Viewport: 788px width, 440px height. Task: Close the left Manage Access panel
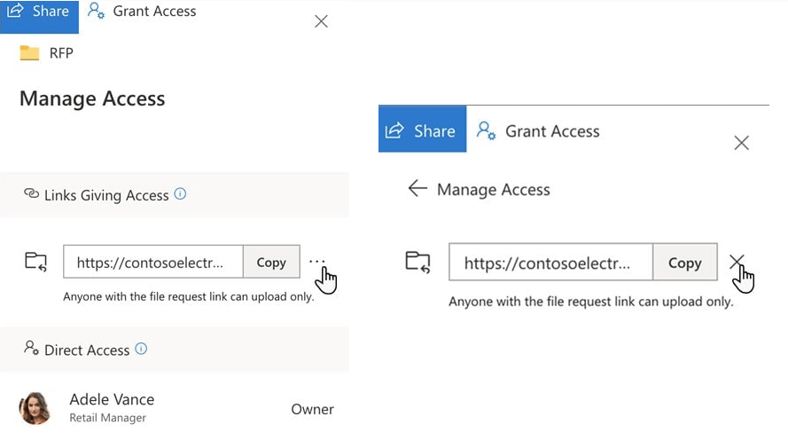click(x=321, y=21)
